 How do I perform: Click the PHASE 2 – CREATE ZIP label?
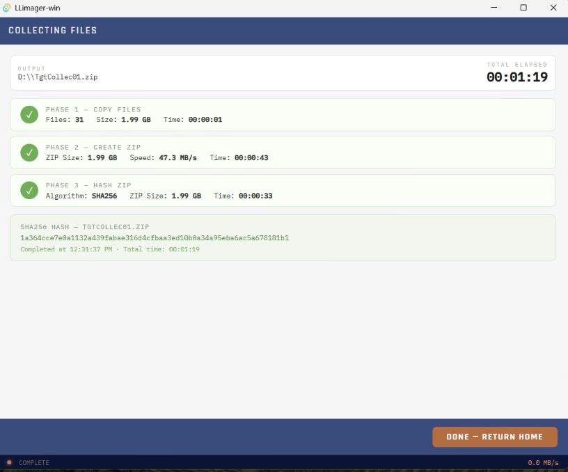[x=93, y=147]
